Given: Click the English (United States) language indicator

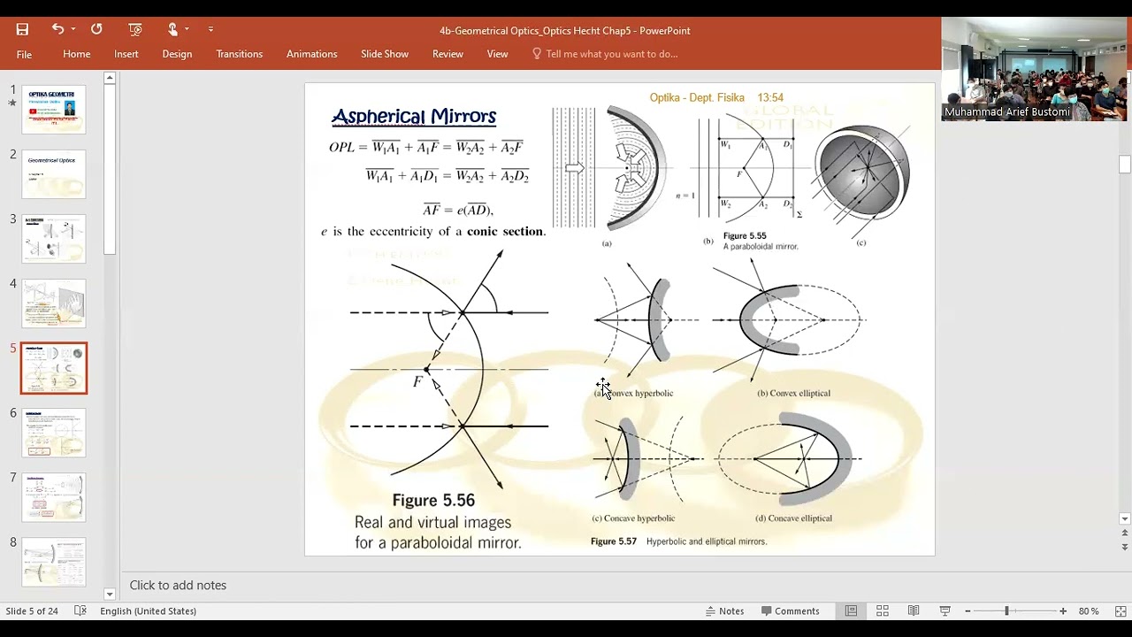Looking at the screenshot, I should coord(148,611).
